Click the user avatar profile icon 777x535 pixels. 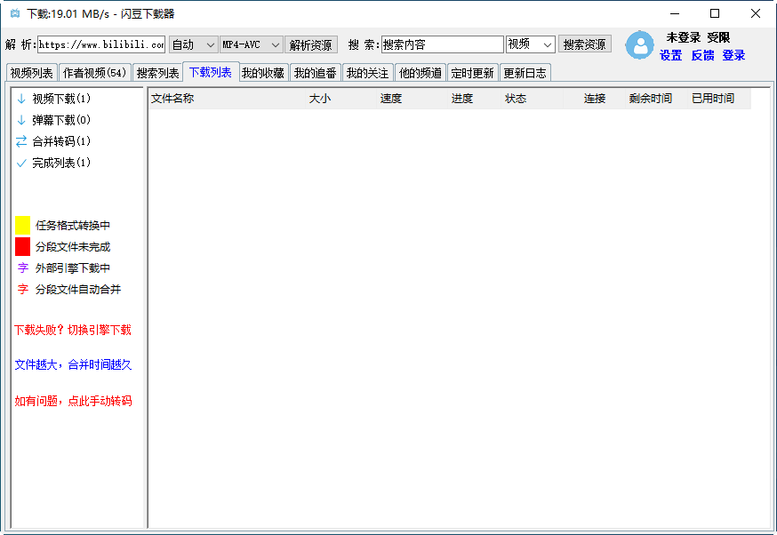click(x=640, y=45)
